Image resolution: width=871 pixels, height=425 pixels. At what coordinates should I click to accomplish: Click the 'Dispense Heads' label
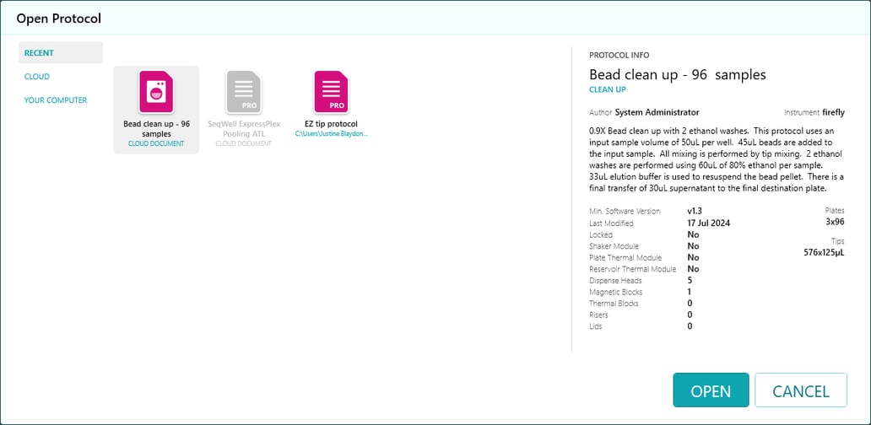(x=614, y=280)
